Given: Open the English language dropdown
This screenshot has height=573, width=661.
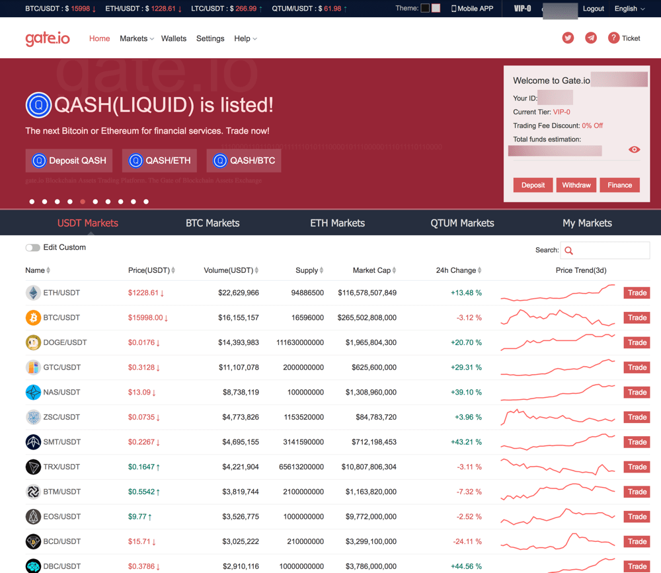Looking at the screenshot, I should tap(630, 9).
